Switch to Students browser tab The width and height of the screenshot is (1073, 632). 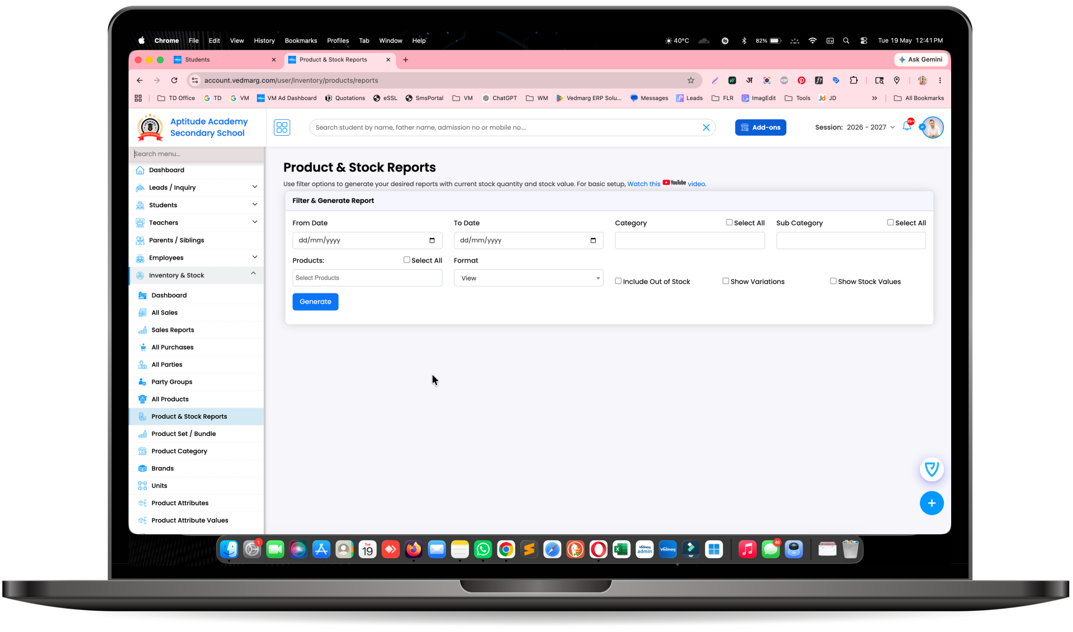pyautogui.click(x=225, y=60)
